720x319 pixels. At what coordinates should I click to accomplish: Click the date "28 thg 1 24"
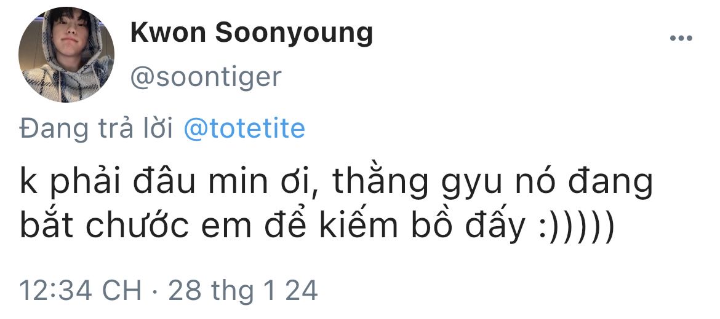pyautogui.click(x=243, y=289)
